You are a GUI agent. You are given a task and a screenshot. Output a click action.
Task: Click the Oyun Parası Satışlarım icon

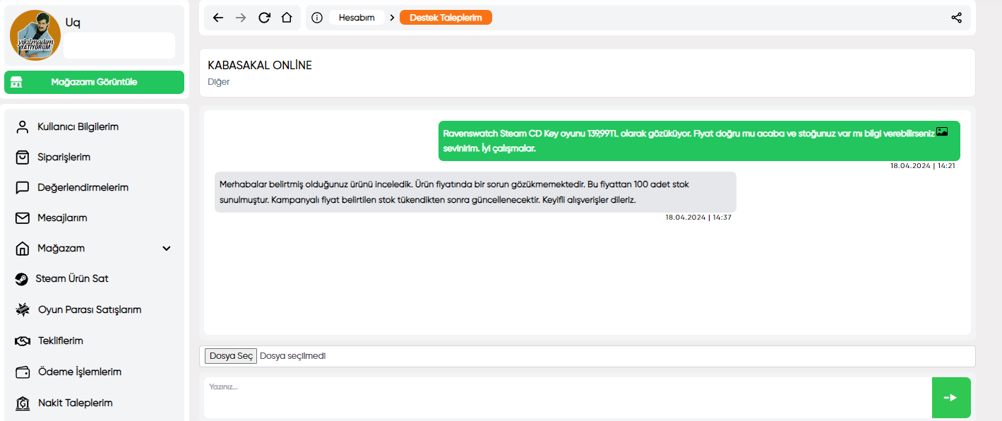23,310
